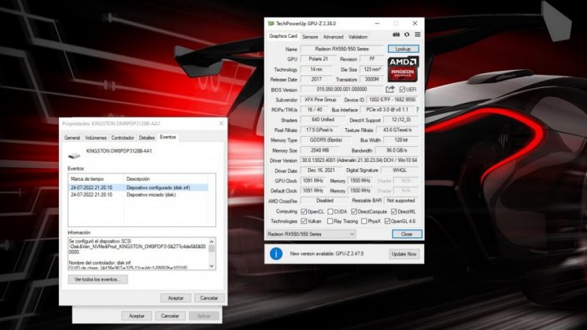Click the GPU-Z title bar app icon
Image resolution: width=587 pixels, height=330 pixels.
(x=271, y=23)
